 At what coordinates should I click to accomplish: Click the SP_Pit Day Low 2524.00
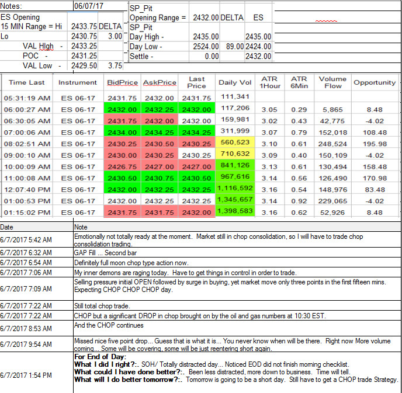click(x=206, y=46)
